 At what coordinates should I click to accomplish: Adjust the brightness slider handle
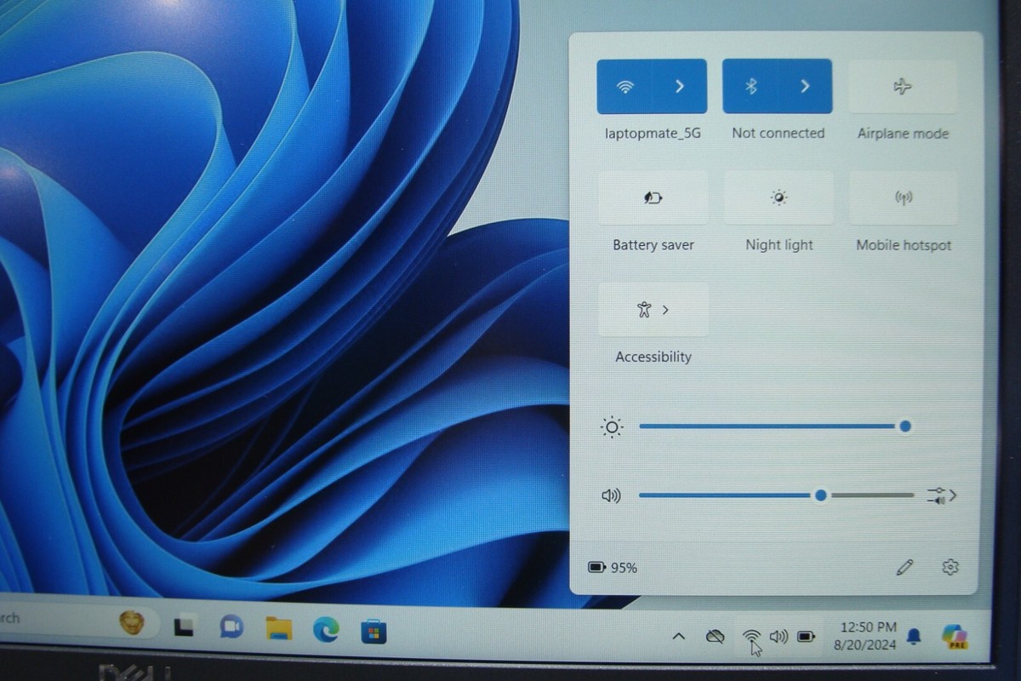coord(905,426)
